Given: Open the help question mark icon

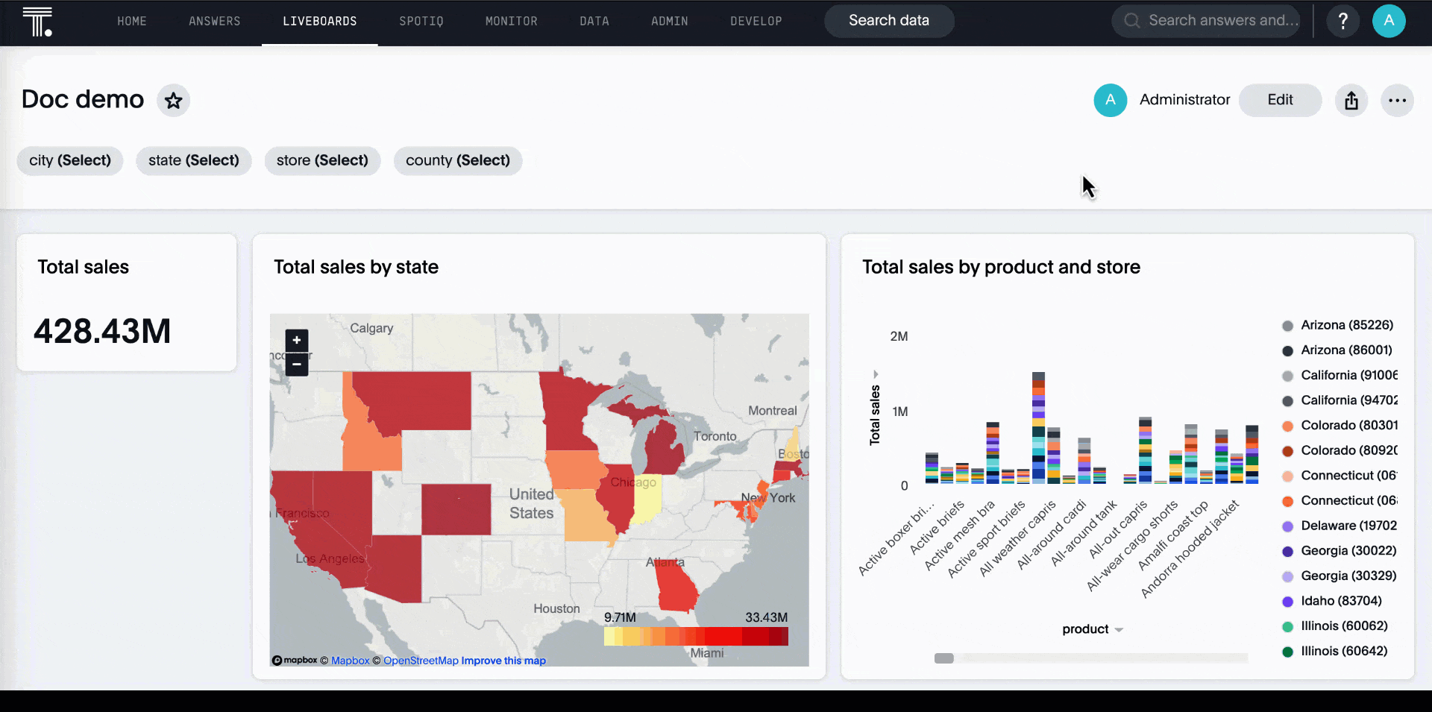Looking at the screenshot, I should [1342, 21].
